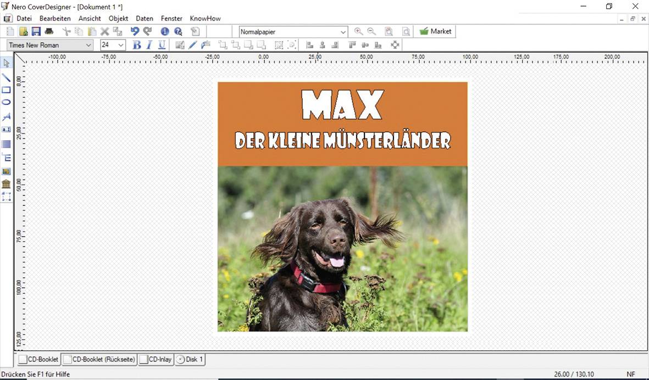Open the Objekt menu

(118, 18)
